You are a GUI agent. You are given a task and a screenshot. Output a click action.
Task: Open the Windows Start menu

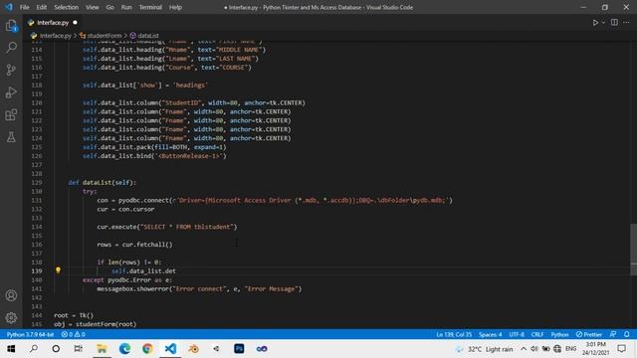click(11, 349)
